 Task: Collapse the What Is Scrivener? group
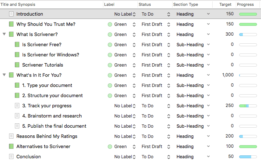(4, 34)
